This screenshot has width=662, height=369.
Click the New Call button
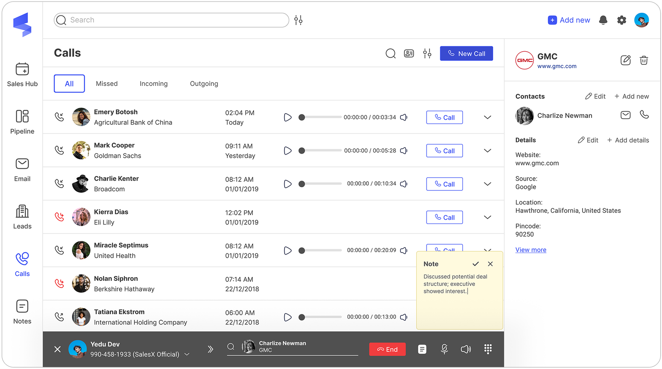click(x=466, y=53)
